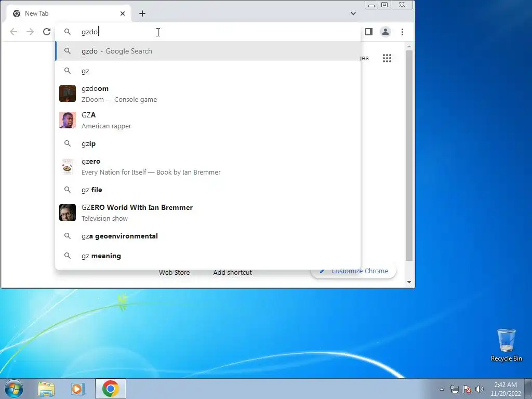The image size is (532, 399).
Task: Open the side panel icon
Action: point(369,32)
